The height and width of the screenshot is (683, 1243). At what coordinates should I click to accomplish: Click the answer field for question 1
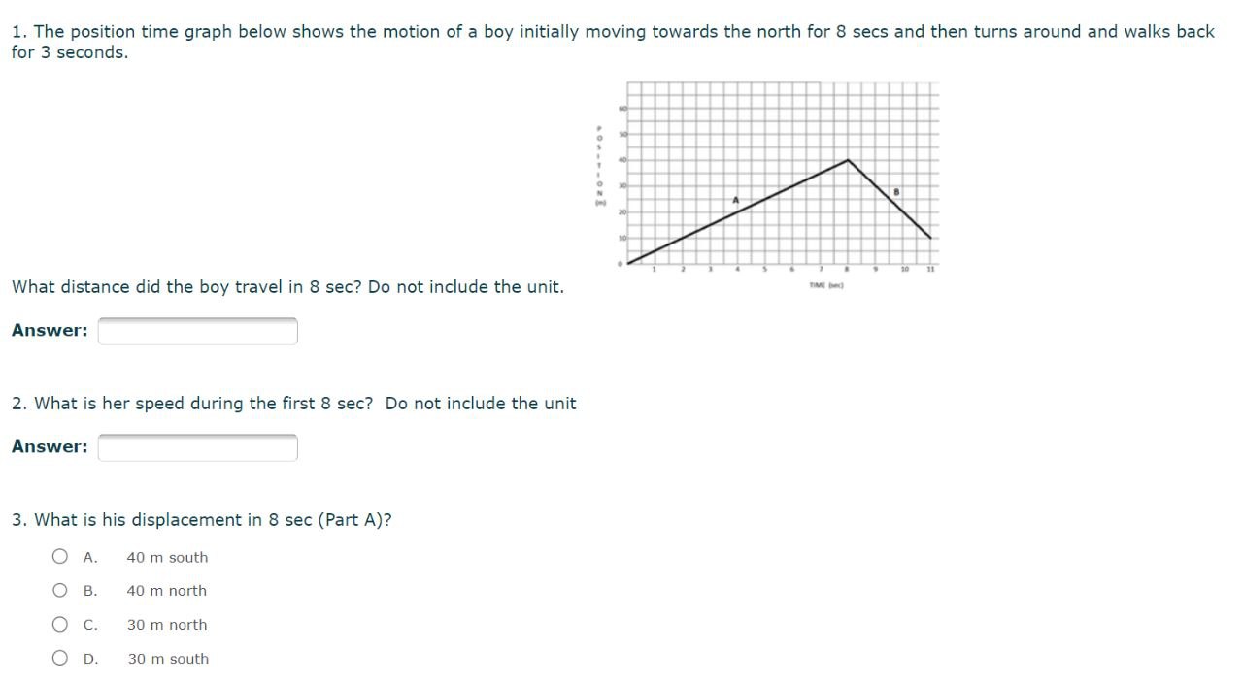(x=197, y=330)
